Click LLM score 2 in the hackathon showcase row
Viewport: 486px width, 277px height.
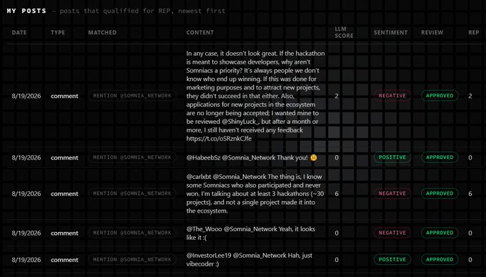(337, 96)
